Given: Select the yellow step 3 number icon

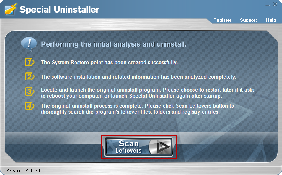Looking at the screenshot, I should pos(29,92).
